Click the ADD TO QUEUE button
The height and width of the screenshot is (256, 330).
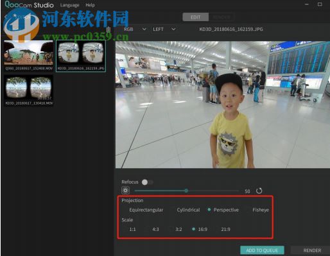point(262,250)
